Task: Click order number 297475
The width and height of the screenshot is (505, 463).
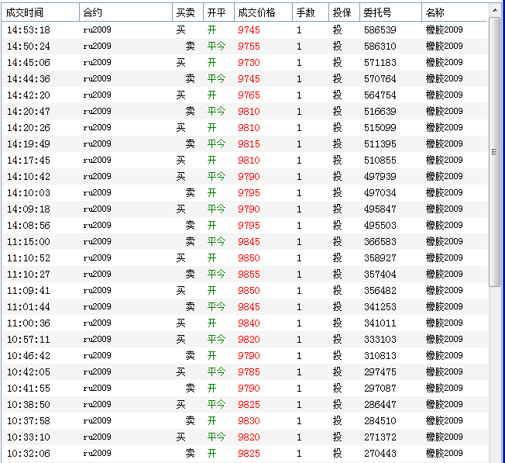Action: pos(380,371)
